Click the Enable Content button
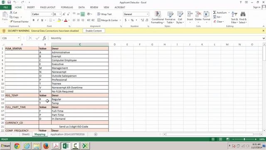Image resolution: width=266 pixels, height=150 pixels. point(94,31)
